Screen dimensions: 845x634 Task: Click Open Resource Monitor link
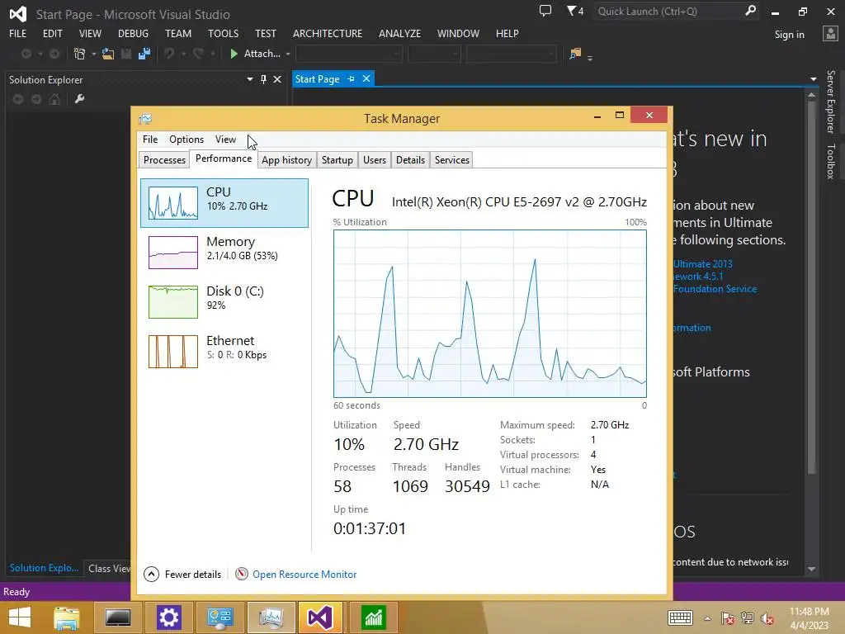304,575
